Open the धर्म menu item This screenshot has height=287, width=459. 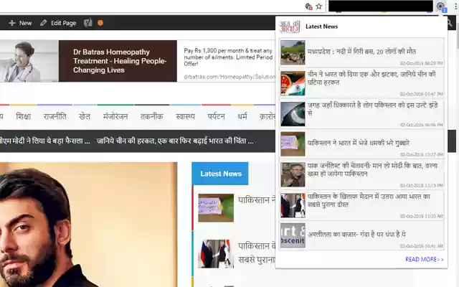(242, 116)
